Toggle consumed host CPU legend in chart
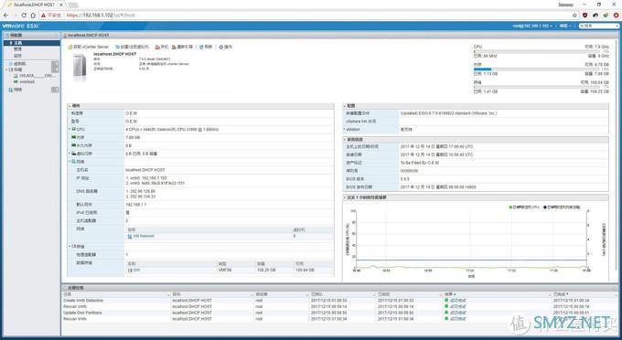 click(524, 207)
